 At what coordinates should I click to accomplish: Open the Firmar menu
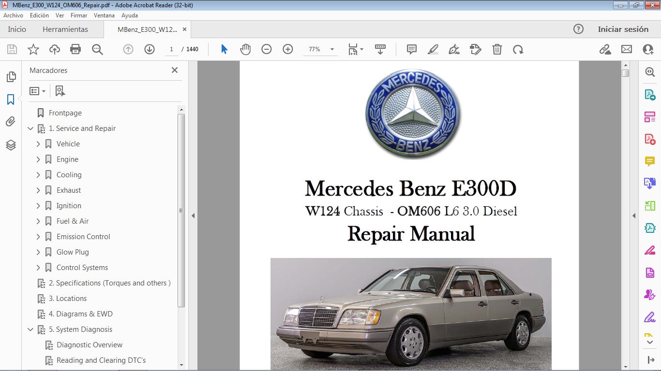point(79,15)
